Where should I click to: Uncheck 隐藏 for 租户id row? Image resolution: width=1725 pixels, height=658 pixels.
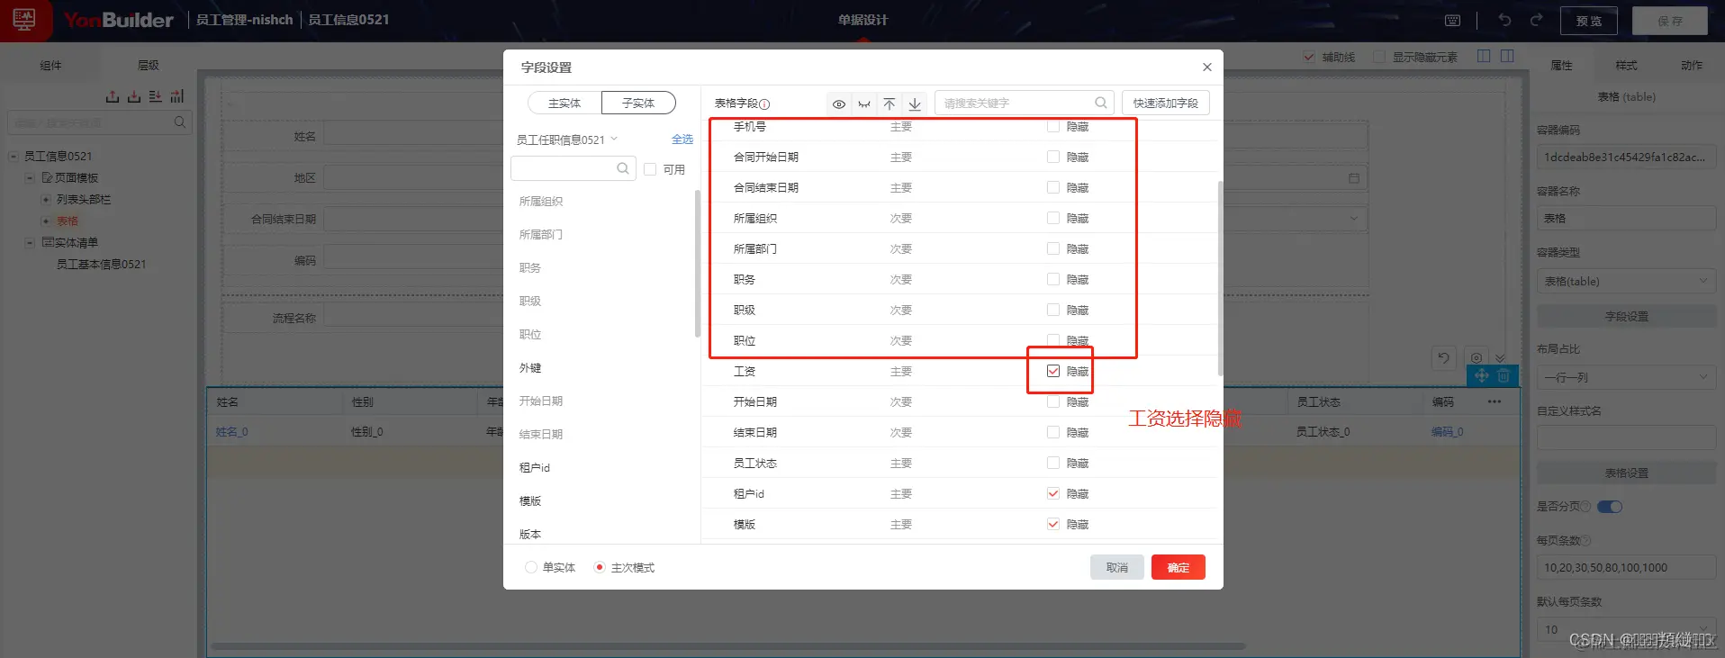(1053, 493)
